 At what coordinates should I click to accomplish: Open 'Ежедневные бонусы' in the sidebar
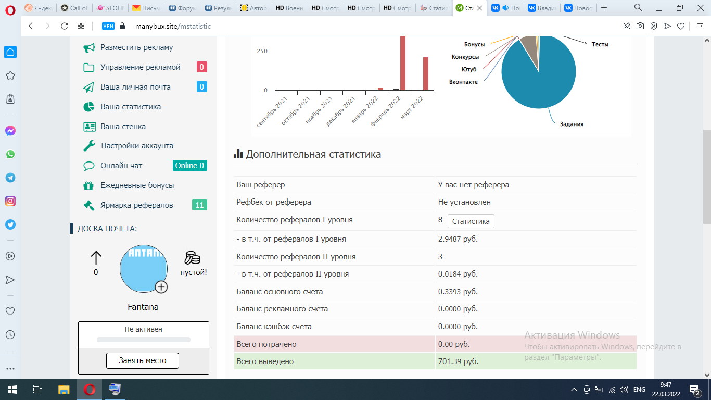tap(137, 185)
